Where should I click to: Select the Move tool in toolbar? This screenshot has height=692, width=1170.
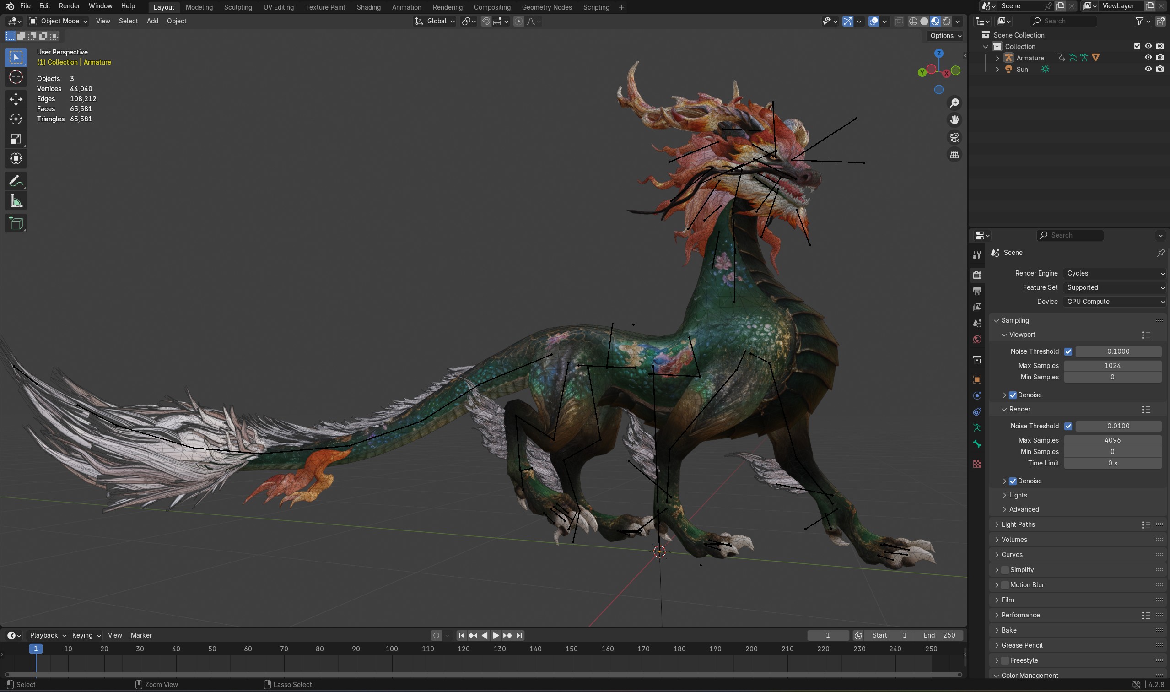point(16,99)
